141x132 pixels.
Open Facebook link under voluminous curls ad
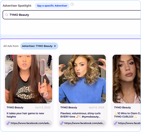tap(82, 123)
